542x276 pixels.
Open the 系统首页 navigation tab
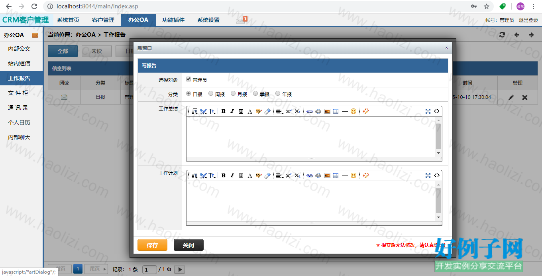point(68,20)
